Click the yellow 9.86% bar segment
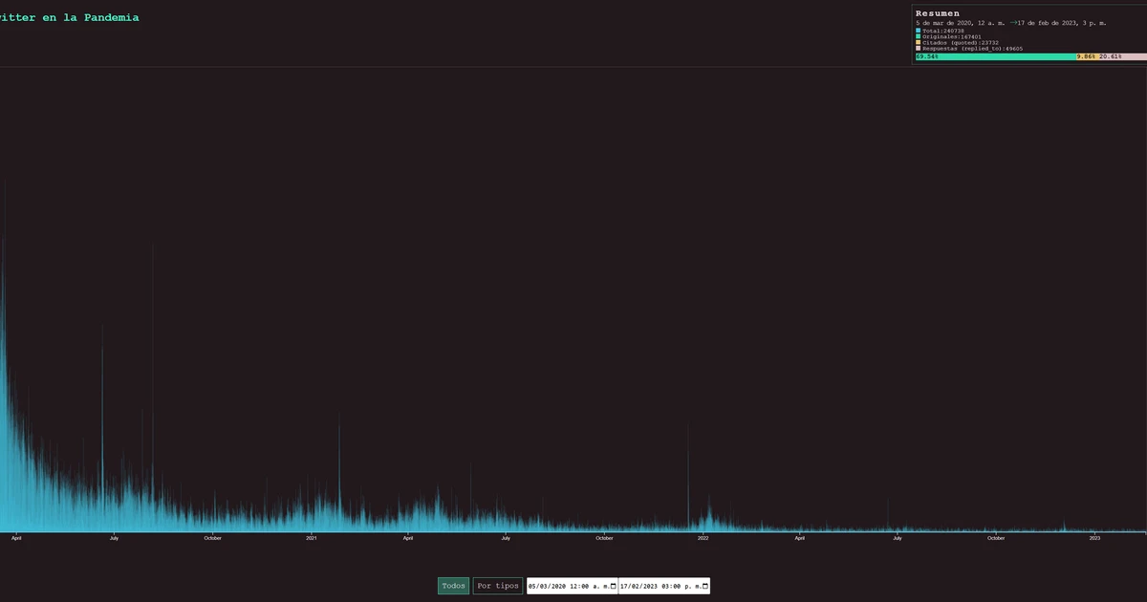 [x=1087, y=57]
